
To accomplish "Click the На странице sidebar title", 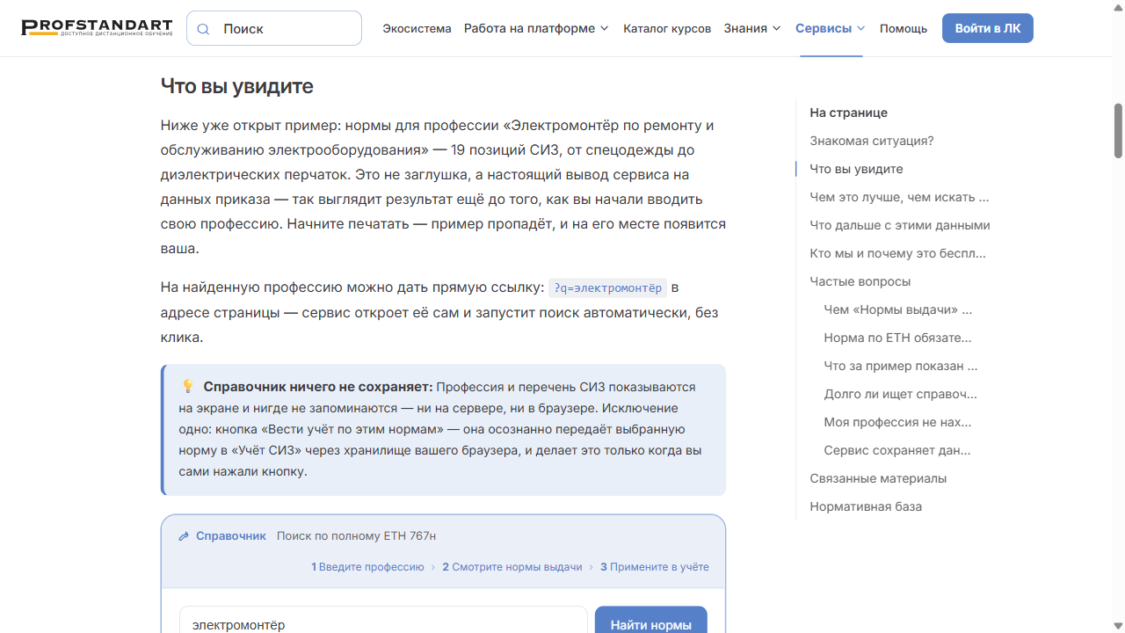I will [848, 113].
